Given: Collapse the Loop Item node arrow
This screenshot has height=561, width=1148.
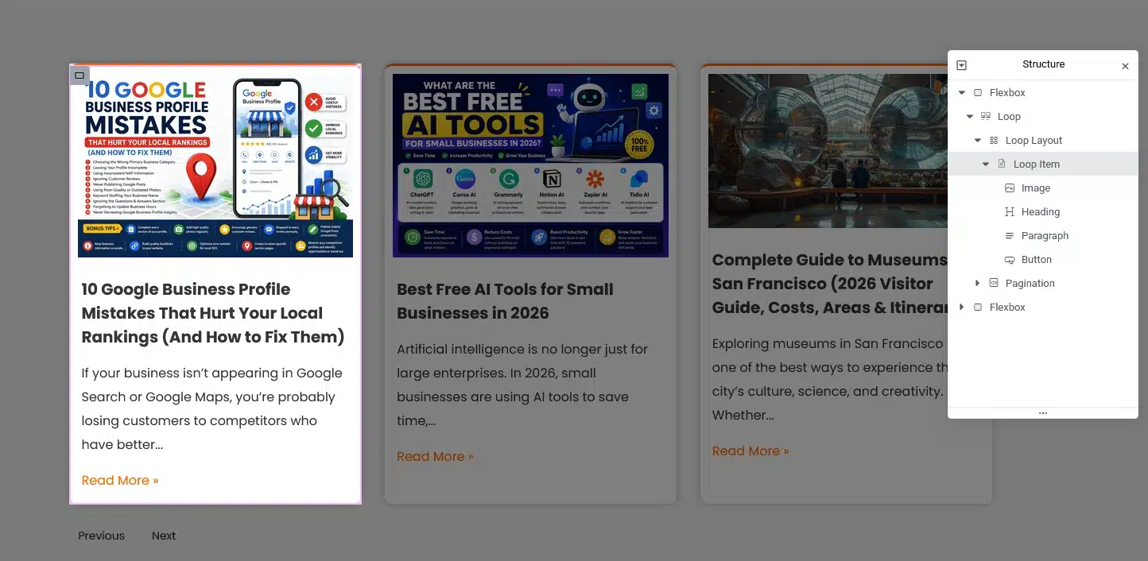Looking at the screenshot, I should (986, 164).
